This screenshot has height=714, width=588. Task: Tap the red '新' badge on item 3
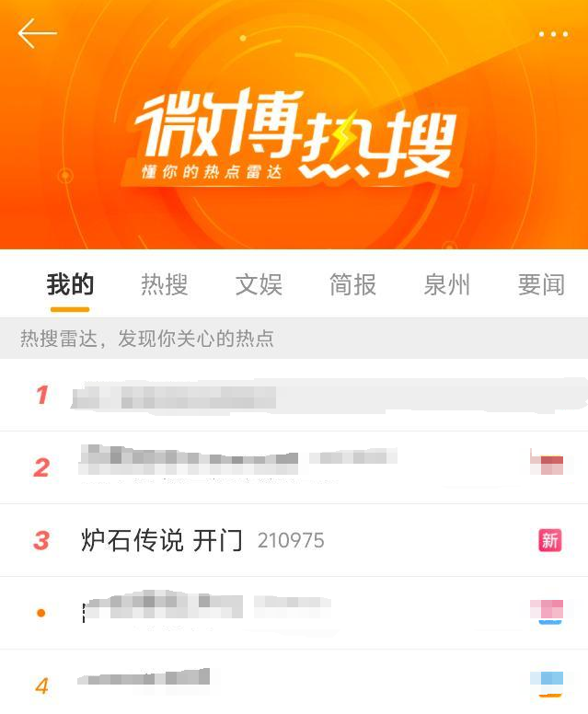pos(549,540)
